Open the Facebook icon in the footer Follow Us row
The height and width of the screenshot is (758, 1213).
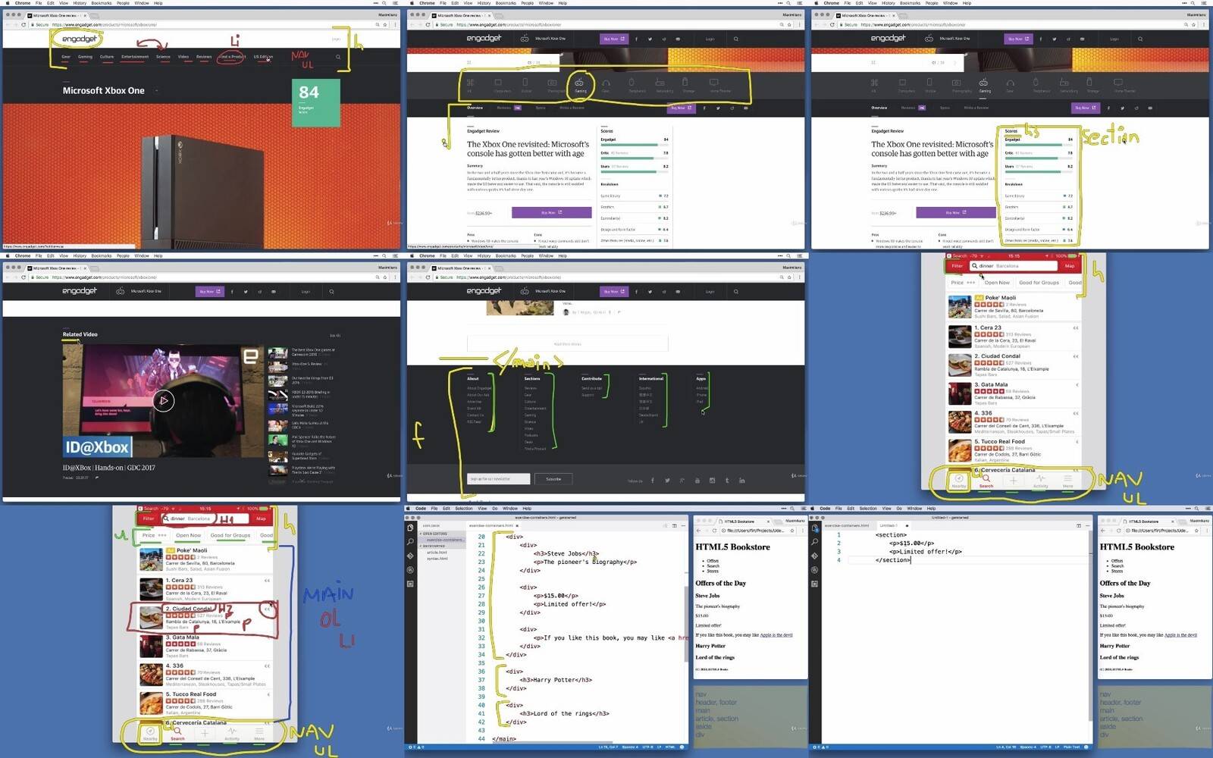(x=653, y=481)
